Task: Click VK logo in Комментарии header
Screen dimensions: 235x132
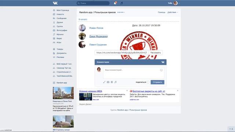Action: pyautogui.click(x=163, y=62)
